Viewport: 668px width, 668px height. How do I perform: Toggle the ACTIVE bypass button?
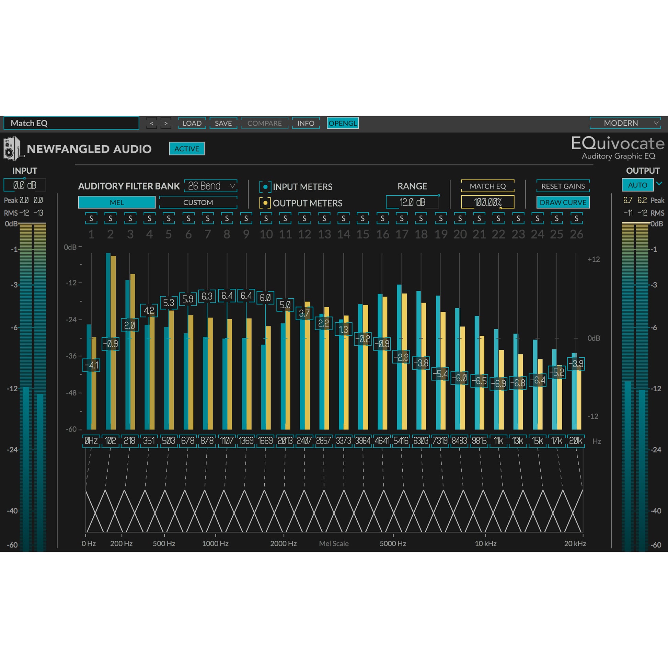(187, 149)
